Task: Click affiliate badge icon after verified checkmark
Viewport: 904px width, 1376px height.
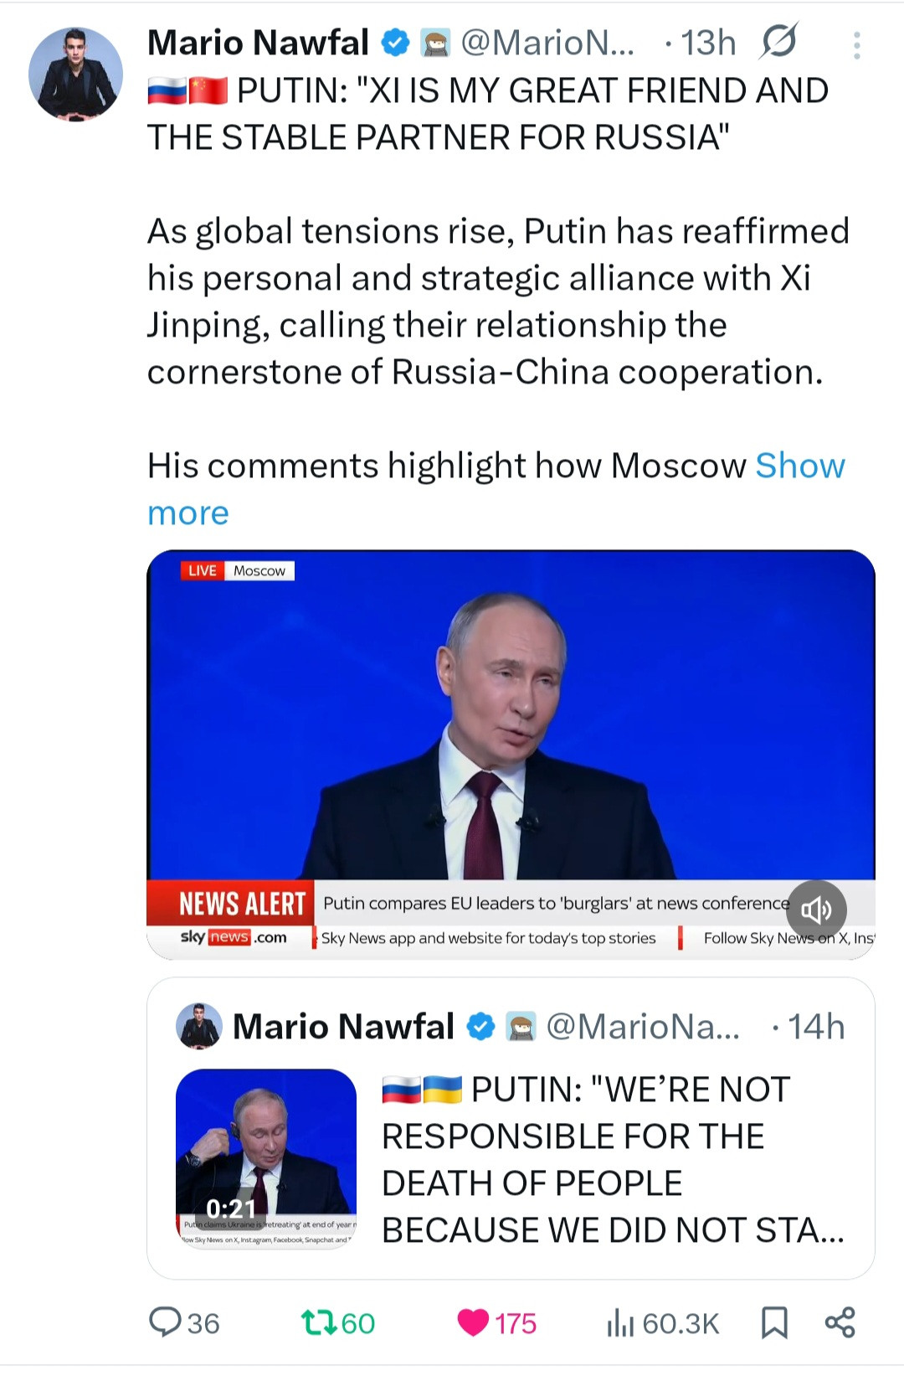Action: [x=434, y=43]
